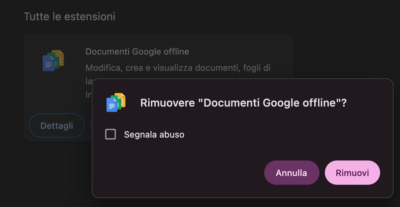Click the Tutte le estensioni heading
The height and width of the screenshot is (207, 400).
(69, 16)
